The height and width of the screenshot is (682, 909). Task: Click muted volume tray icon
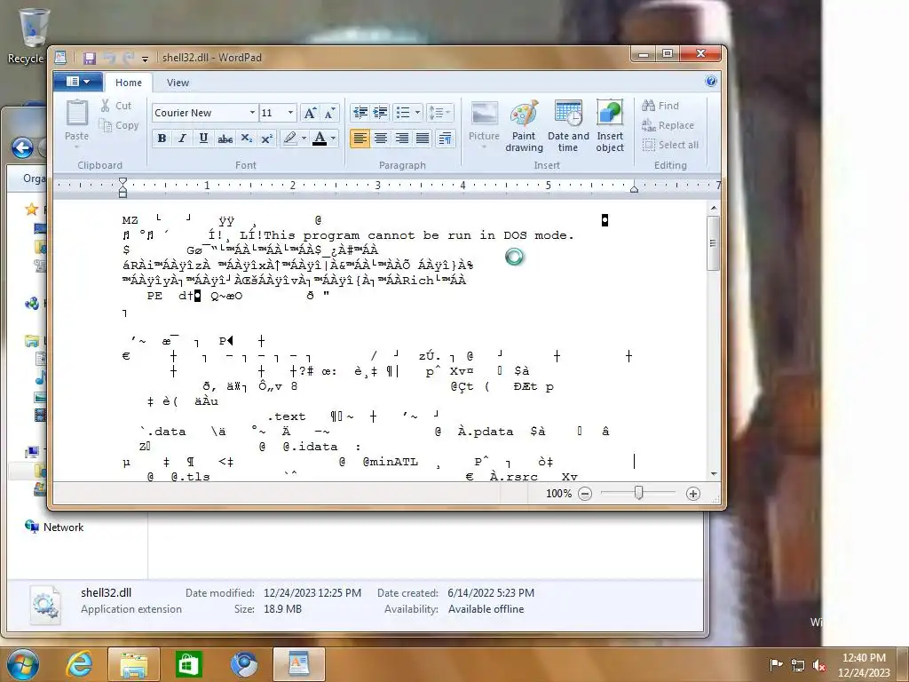[x=819, y=666]
